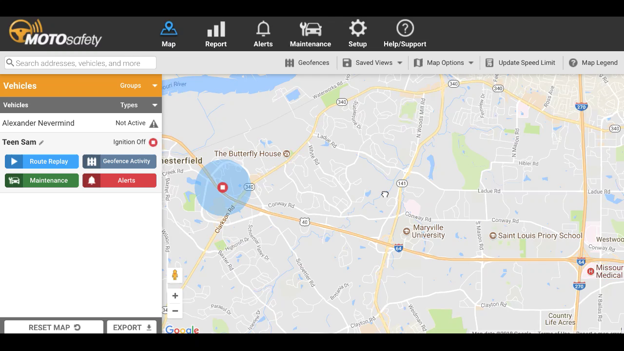
Task: Open Geofences from the map toolbar
Action: pyautogui.click(x=307, y=63)
